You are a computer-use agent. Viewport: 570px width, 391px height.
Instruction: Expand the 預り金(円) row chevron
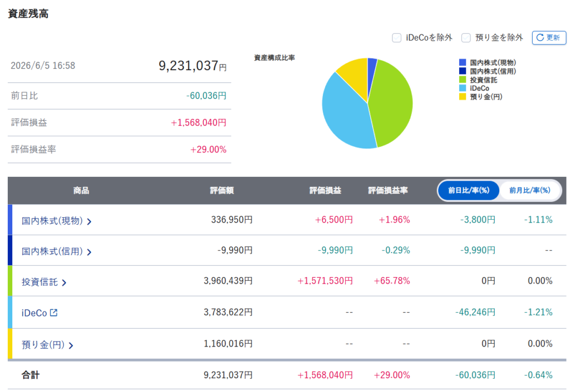(71, 345)
